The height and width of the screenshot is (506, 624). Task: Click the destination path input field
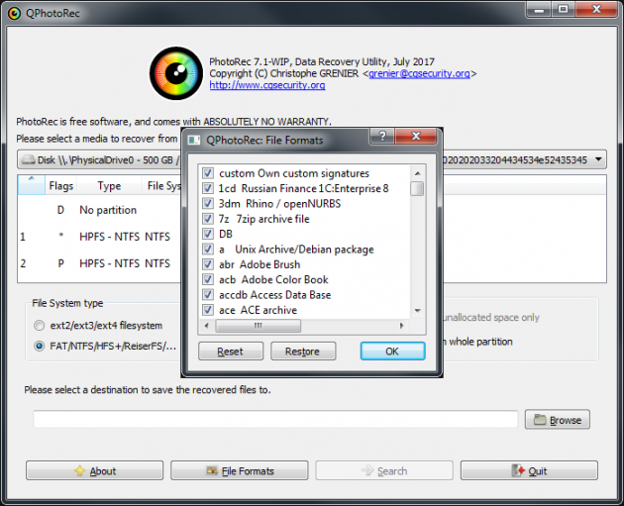click(x=275, y=420)
